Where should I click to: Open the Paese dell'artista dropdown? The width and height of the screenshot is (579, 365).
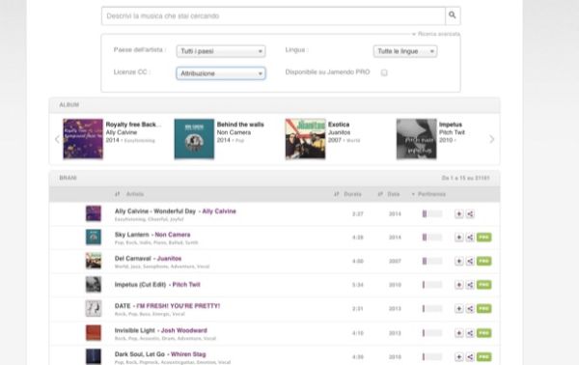click(221, 51)
